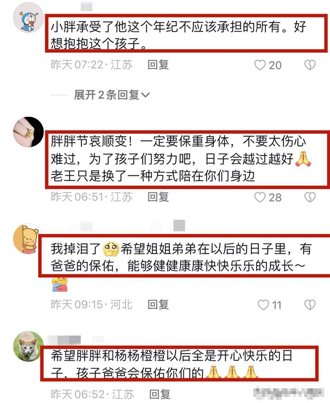Screen dimensions: 330x403
Task: Open the yellow bear avatar profile
Action: tap(27, 238)
